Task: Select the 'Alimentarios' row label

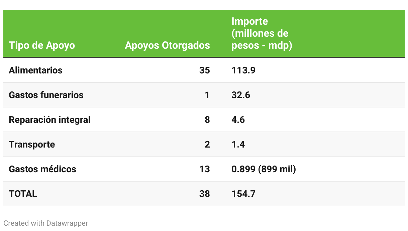Action: (36, 70)
